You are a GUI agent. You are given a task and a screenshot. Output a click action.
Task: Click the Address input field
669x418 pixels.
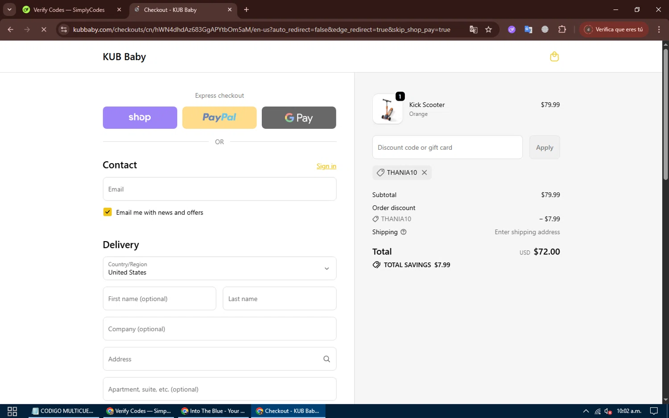tap(219, 359)
